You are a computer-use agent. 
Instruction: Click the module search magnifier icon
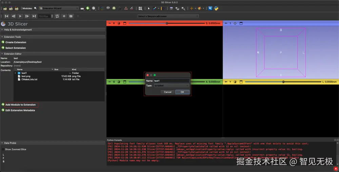coord(35,8)
